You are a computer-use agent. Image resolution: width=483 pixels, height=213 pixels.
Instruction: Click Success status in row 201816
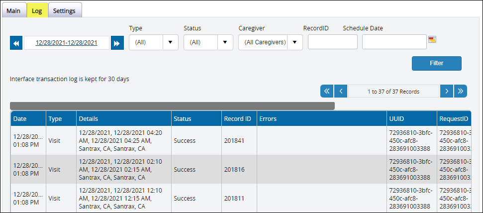click(x=196, y=170)
